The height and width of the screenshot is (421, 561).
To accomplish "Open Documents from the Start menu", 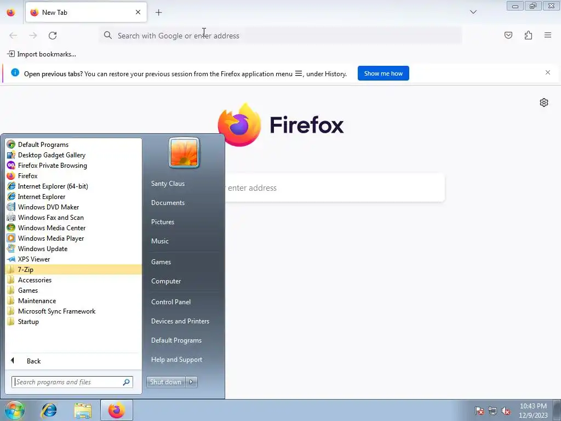I will point(168,203).
